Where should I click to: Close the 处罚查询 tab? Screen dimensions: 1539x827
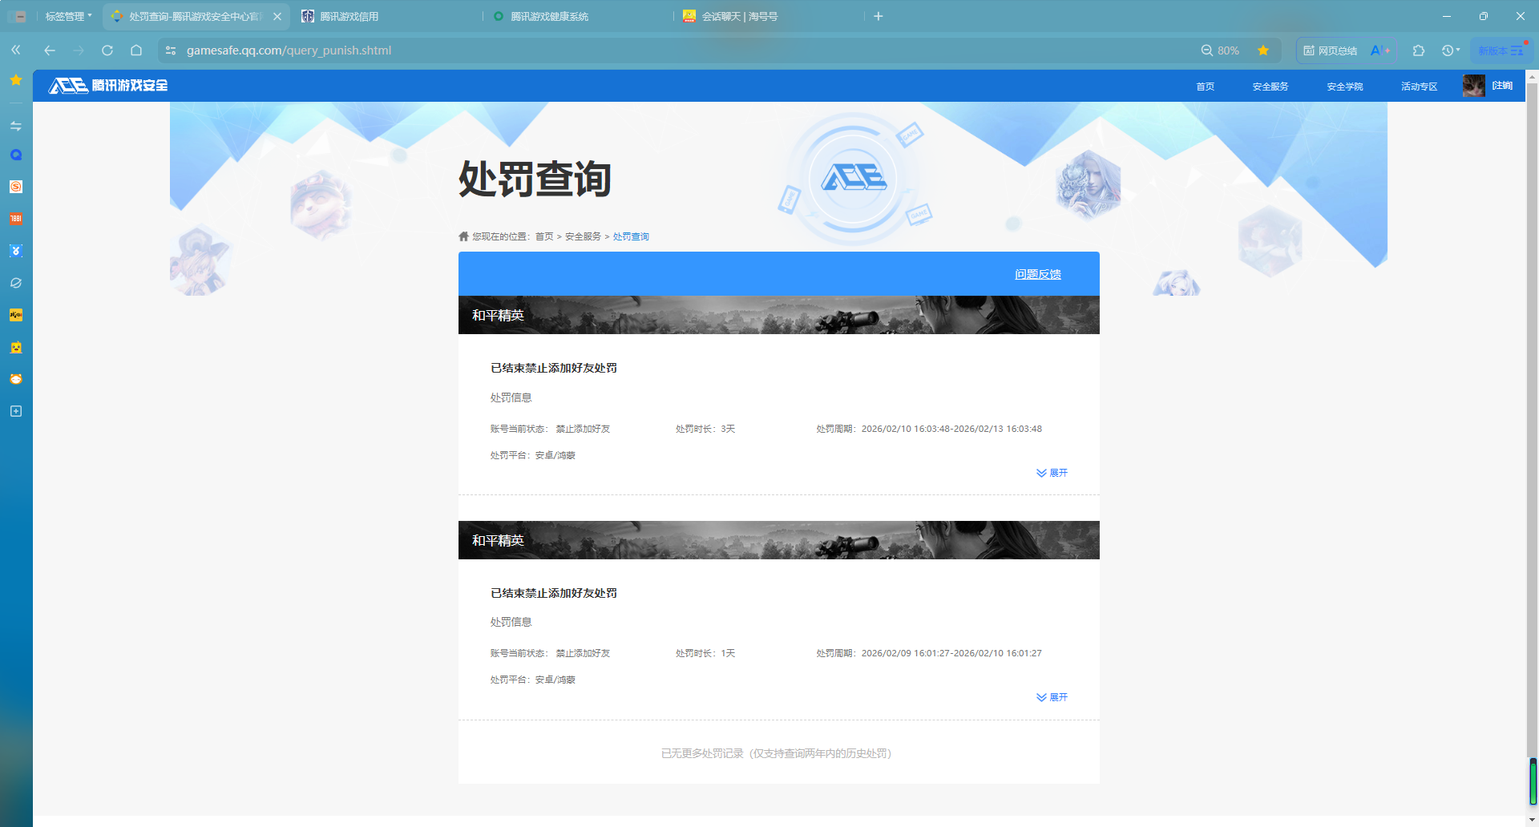pyautogui.click(x=277, y=16)
